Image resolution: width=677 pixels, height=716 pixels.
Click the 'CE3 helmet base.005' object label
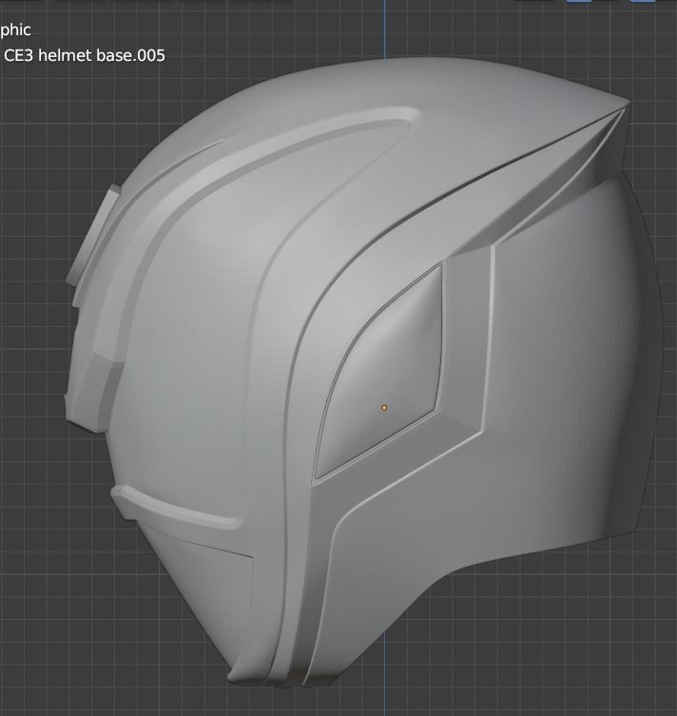point(85,56)
